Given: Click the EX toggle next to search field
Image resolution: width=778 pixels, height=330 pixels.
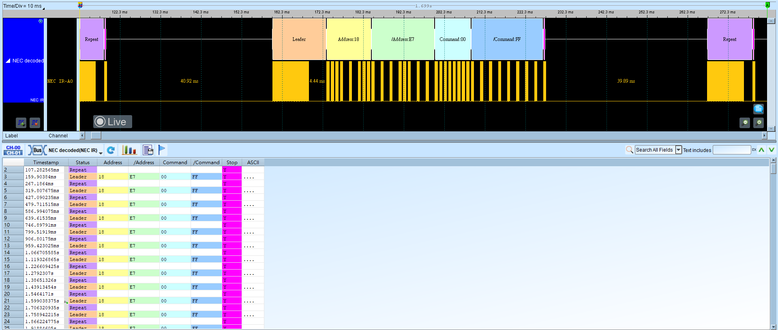Looking at the screenshot, I should coord(754,150).
